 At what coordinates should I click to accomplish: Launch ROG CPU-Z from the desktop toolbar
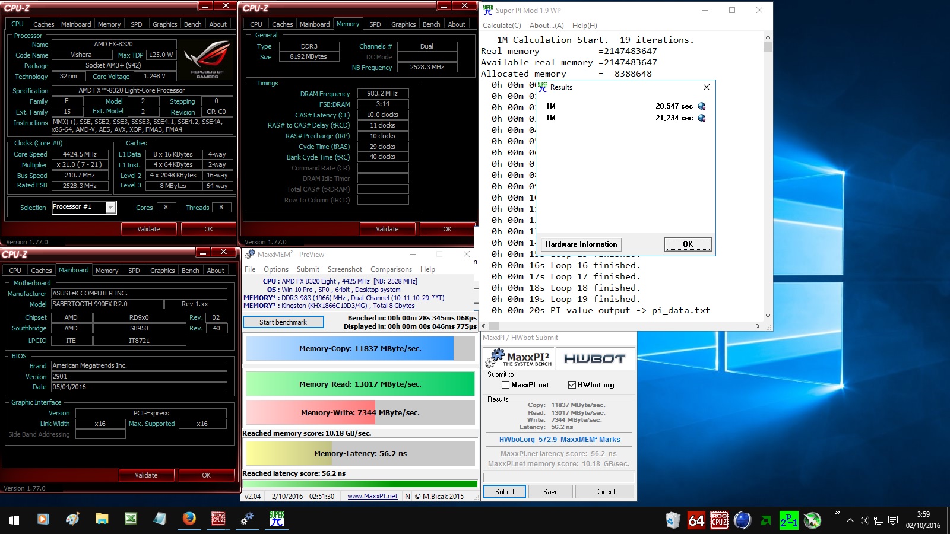click(x=719, y=520)
